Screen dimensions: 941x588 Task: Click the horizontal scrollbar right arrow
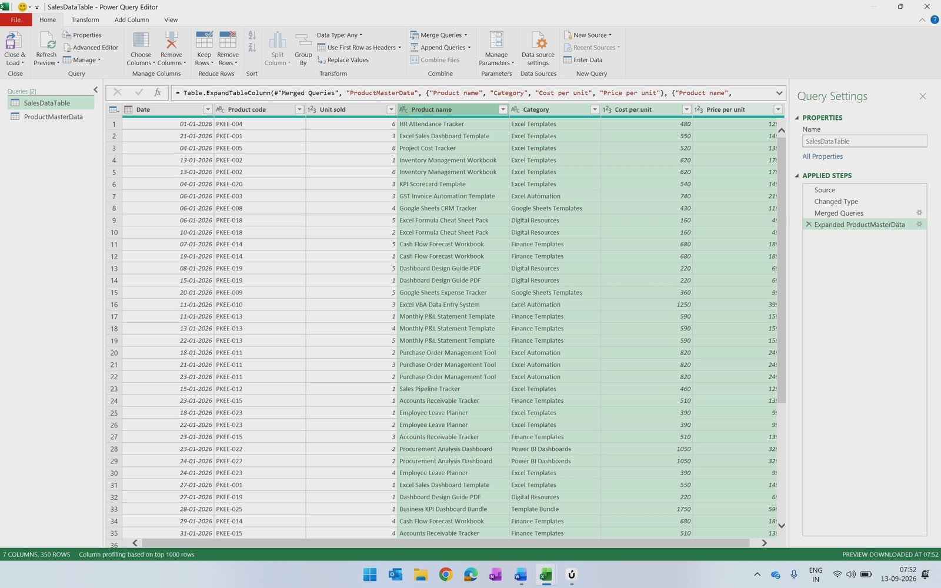pyautogui.click(x=764, y=543)
